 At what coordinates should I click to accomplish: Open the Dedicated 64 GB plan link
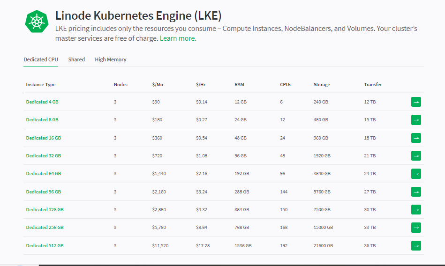(x=44, y=174)
